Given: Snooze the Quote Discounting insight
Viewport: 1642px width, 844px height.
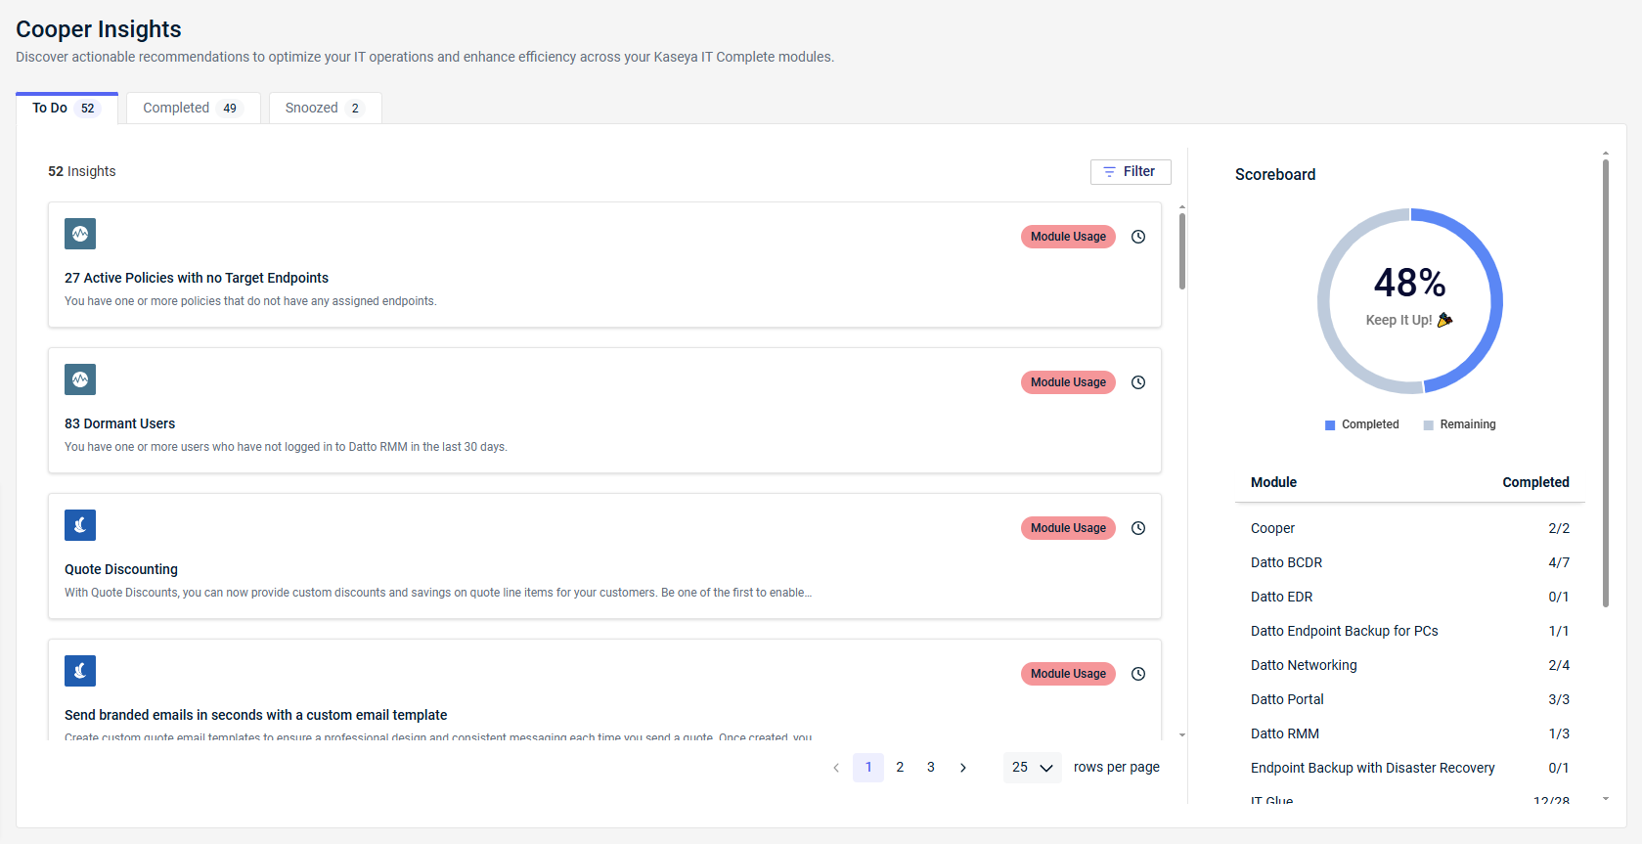Looking at the screenshot, I should (x=1138, y=528).
